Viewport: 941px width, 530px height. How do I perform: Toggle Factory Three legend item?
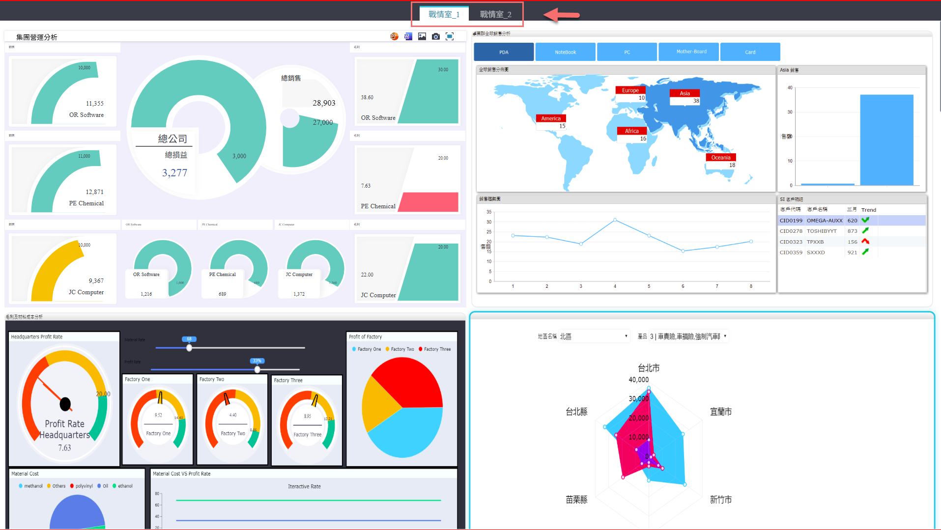click(434, 349)
